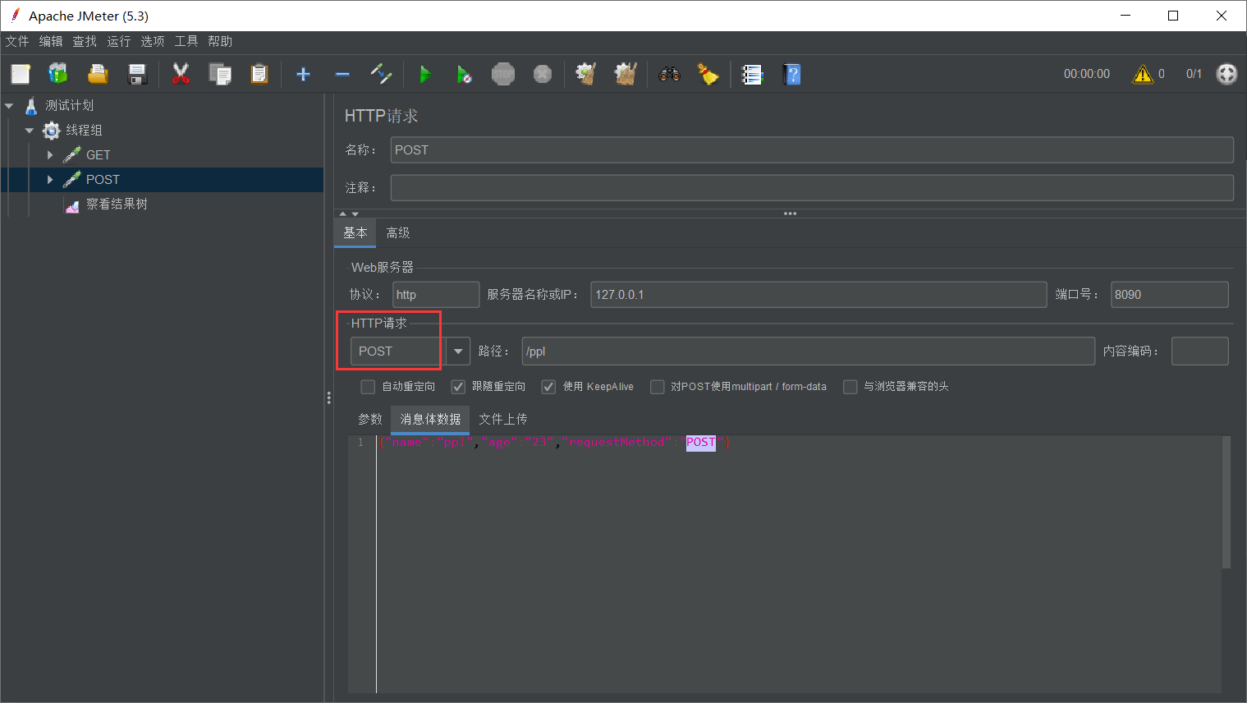Click the New test plan icon
Image resolution: width=1247 pixels, height=703 pixels.
[x=21, y=74]
